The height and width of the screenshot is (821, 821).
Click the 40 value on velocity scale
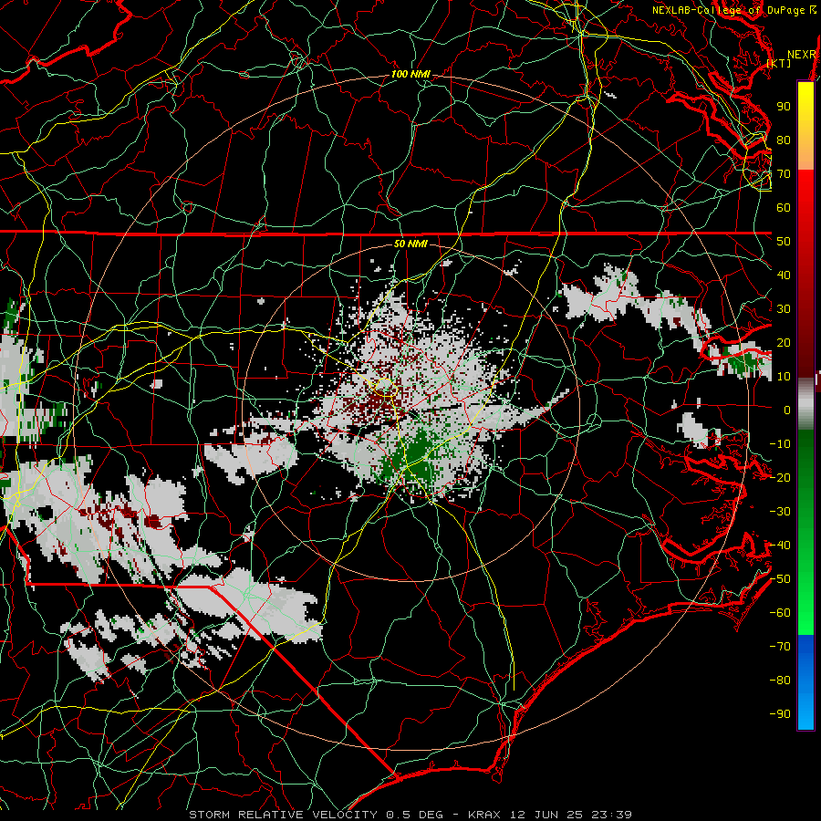click(784, 275)
